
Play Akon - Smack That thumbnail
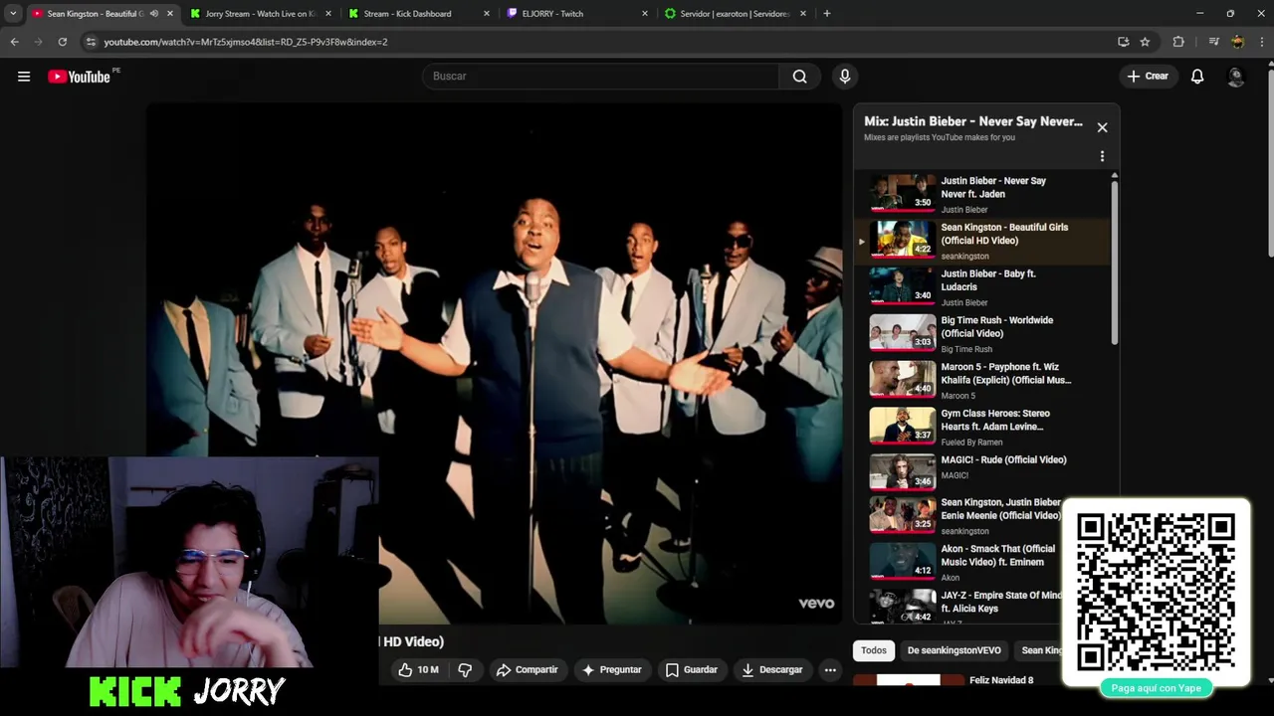[x=903, y=562]
